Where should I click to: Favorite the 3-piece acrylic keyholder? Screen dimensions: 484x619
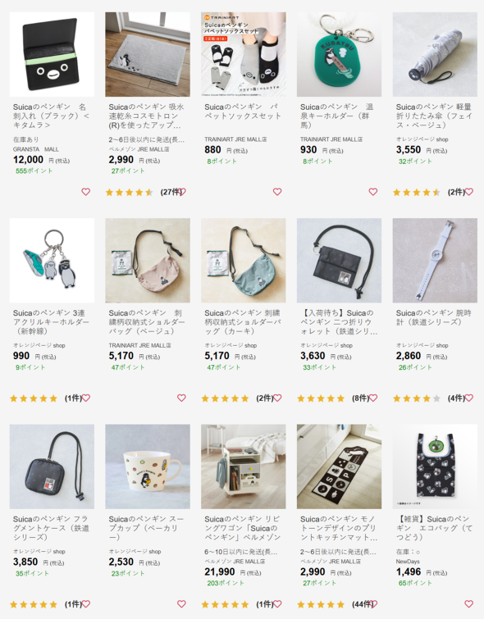(86, 398)
